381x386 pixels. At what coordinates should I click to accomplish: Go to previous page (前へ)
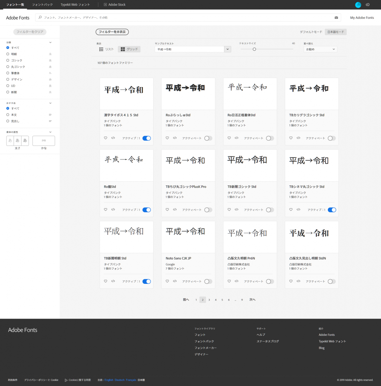click(x=186, y=300)
